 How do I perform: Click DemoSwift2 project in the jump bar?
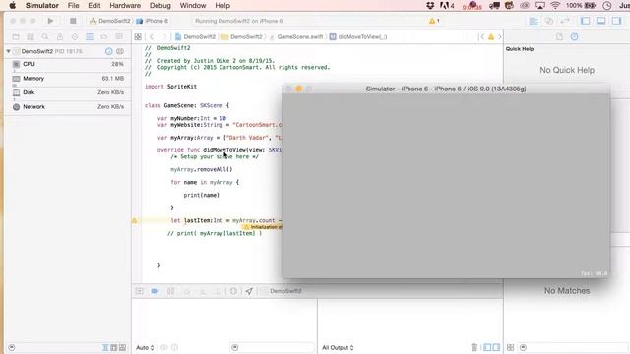196,37
